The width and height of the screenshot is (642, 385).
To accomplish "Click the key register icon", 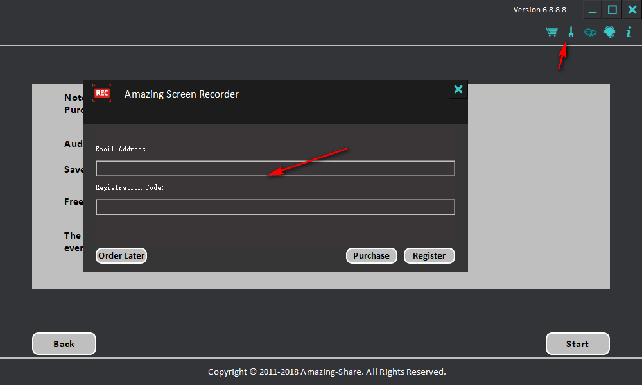I will coord(571,32).
